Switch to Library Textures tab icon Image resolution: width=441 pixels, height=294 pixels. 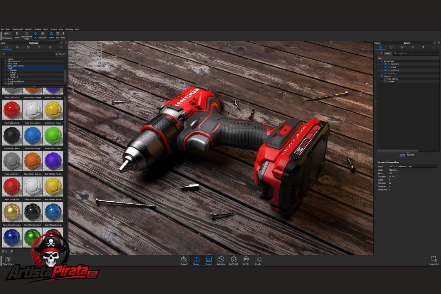pyautogui.click(x=28, y=47)
